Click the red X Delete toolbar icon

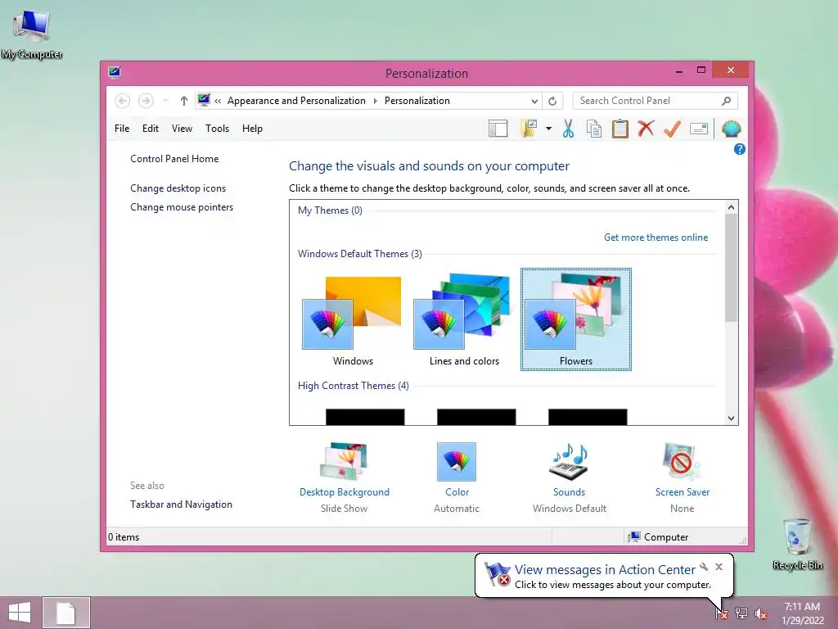647,129
